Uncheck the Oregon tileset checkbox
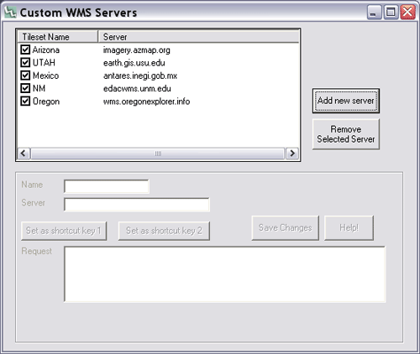Viewport: 420px width, 354px height. 25,101
